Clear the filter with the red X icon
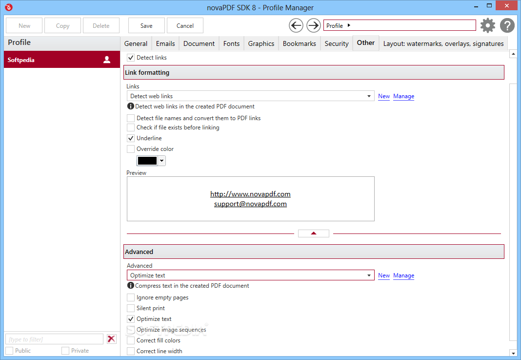Image resolution: width=521 pixels, height=360 pixels. (111, 339)
